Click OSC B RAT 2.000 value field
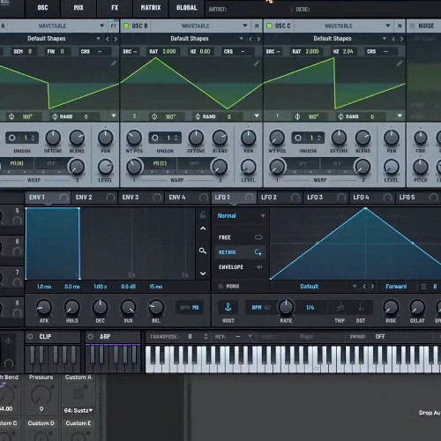 pyautogui.click(x=163, y=51)
